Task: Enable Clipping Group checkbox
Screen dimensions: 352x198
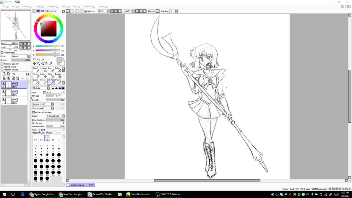Action: pos(2,67)
